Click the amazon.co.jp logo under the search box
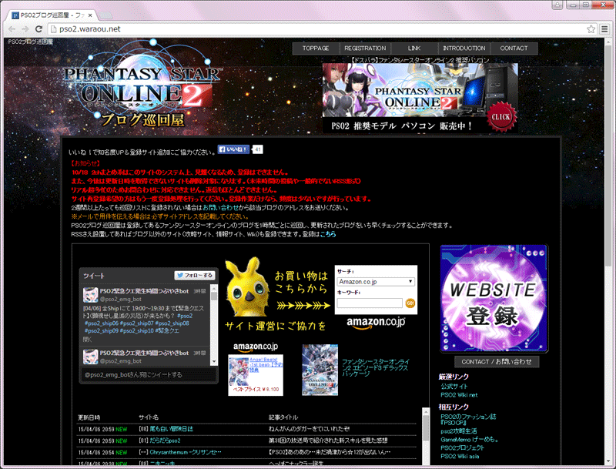This screenshot has width=616, height=469. coord(376,323)
